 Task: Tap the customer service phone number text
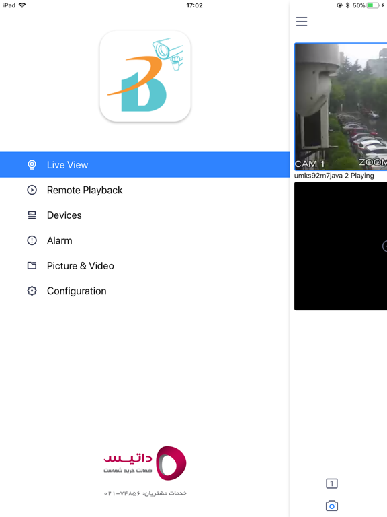point(145,493)
